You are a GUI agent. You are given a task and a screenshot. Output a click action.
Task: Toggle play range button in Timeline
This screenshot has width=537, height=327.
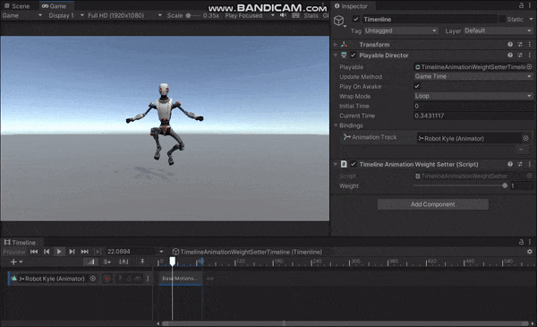click(x=98, y=252)
